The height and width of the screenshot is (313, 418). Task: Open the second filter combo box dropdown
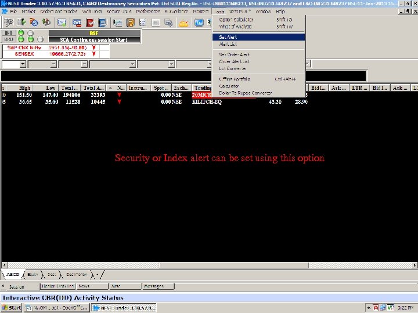(53, 64)
